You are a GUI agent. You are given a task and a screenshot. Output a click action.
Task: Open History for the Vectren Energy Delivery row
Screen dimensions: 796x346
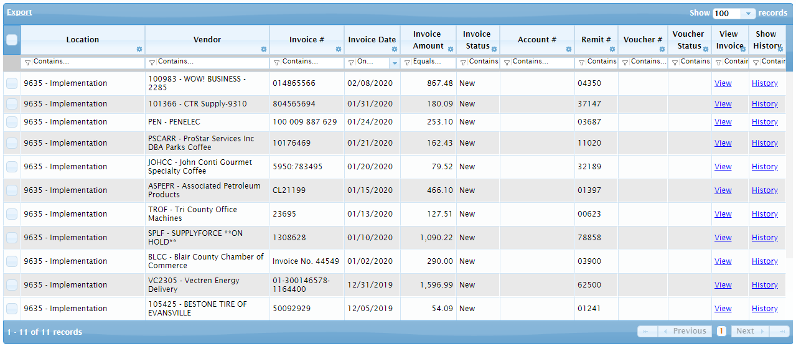[764, 285]
